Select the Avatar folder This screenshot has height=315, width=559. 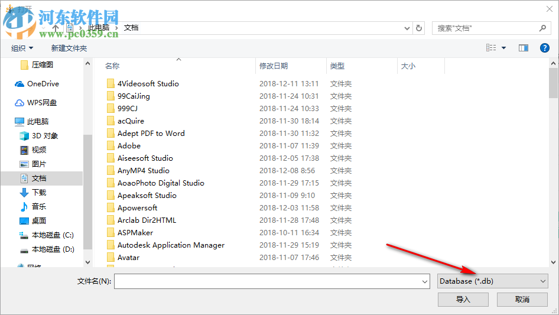[128, 258]
